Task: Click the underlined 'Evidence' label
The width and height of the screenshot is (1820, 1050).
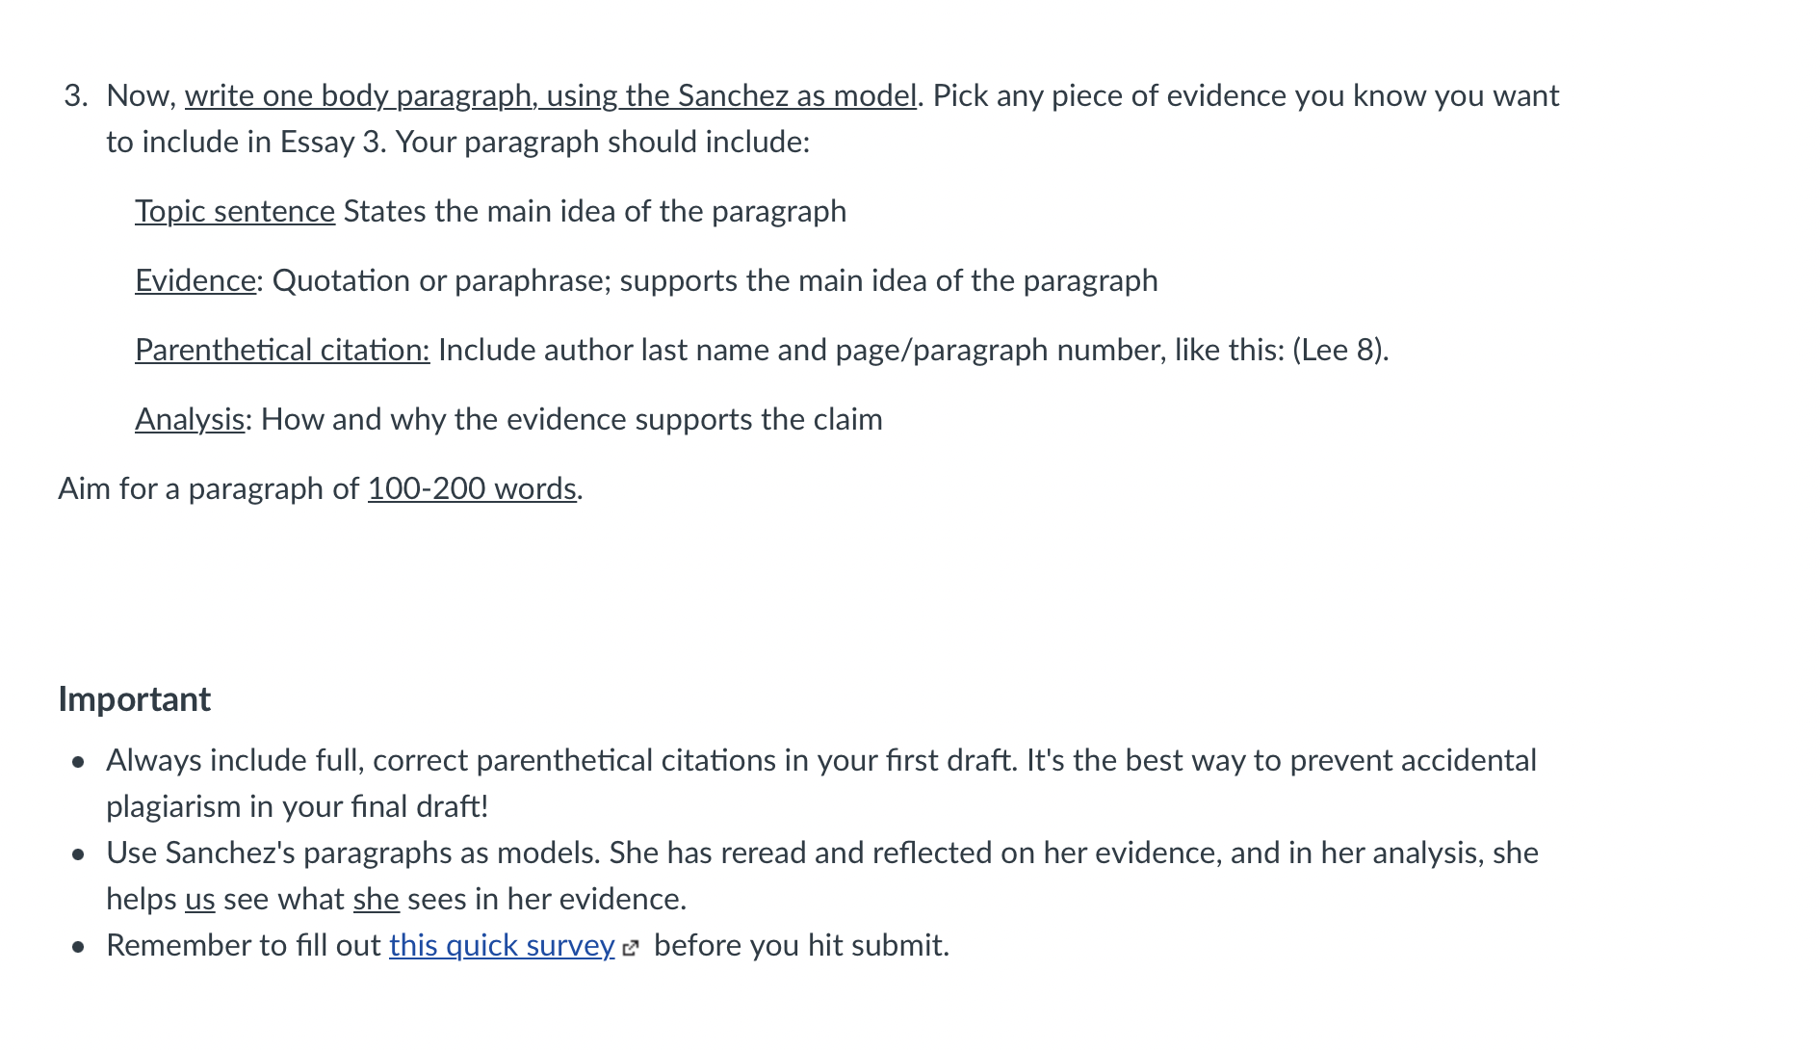Action: pyautogui.click(x=195, y=281)
